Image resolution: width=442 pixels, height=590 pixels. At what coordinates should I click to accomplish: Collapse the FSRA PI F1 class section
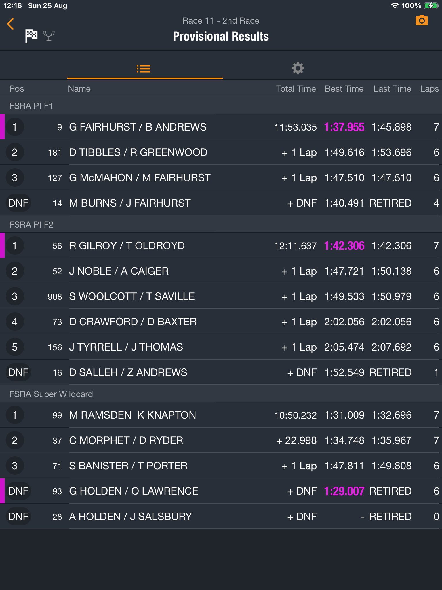point(221,106)
